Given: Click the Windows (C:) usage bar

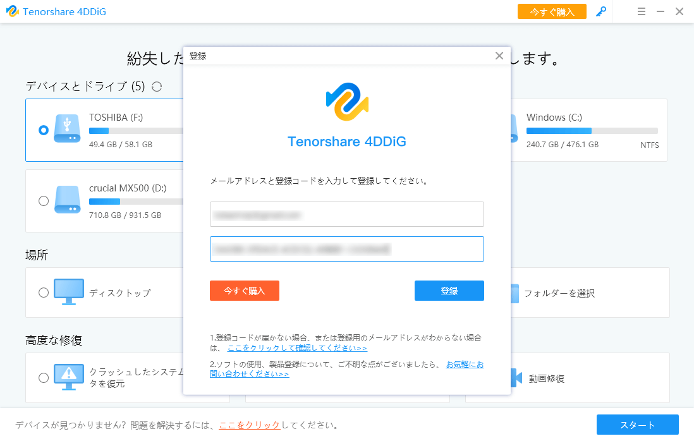Looking at the screenshot, I should [592, 131].
